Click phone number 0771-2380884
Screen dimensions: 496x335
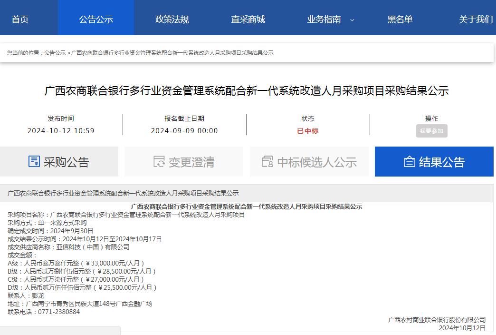point(59,312)
